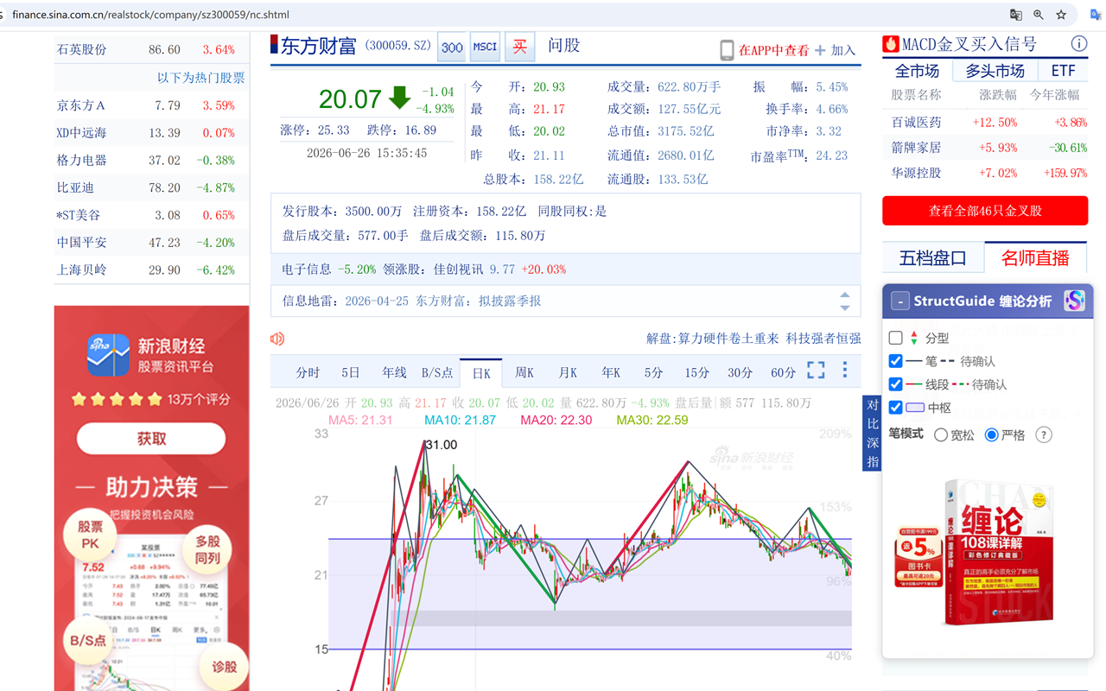Open the 问股 link
This screenshot has width=1106, height=691.
click(x=563, y=46)
